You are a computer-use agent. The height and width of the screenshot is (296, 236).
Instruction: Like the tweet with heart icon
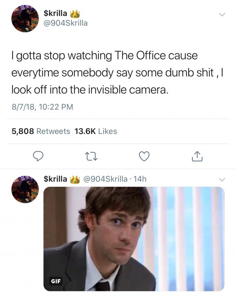pos(144,156)
